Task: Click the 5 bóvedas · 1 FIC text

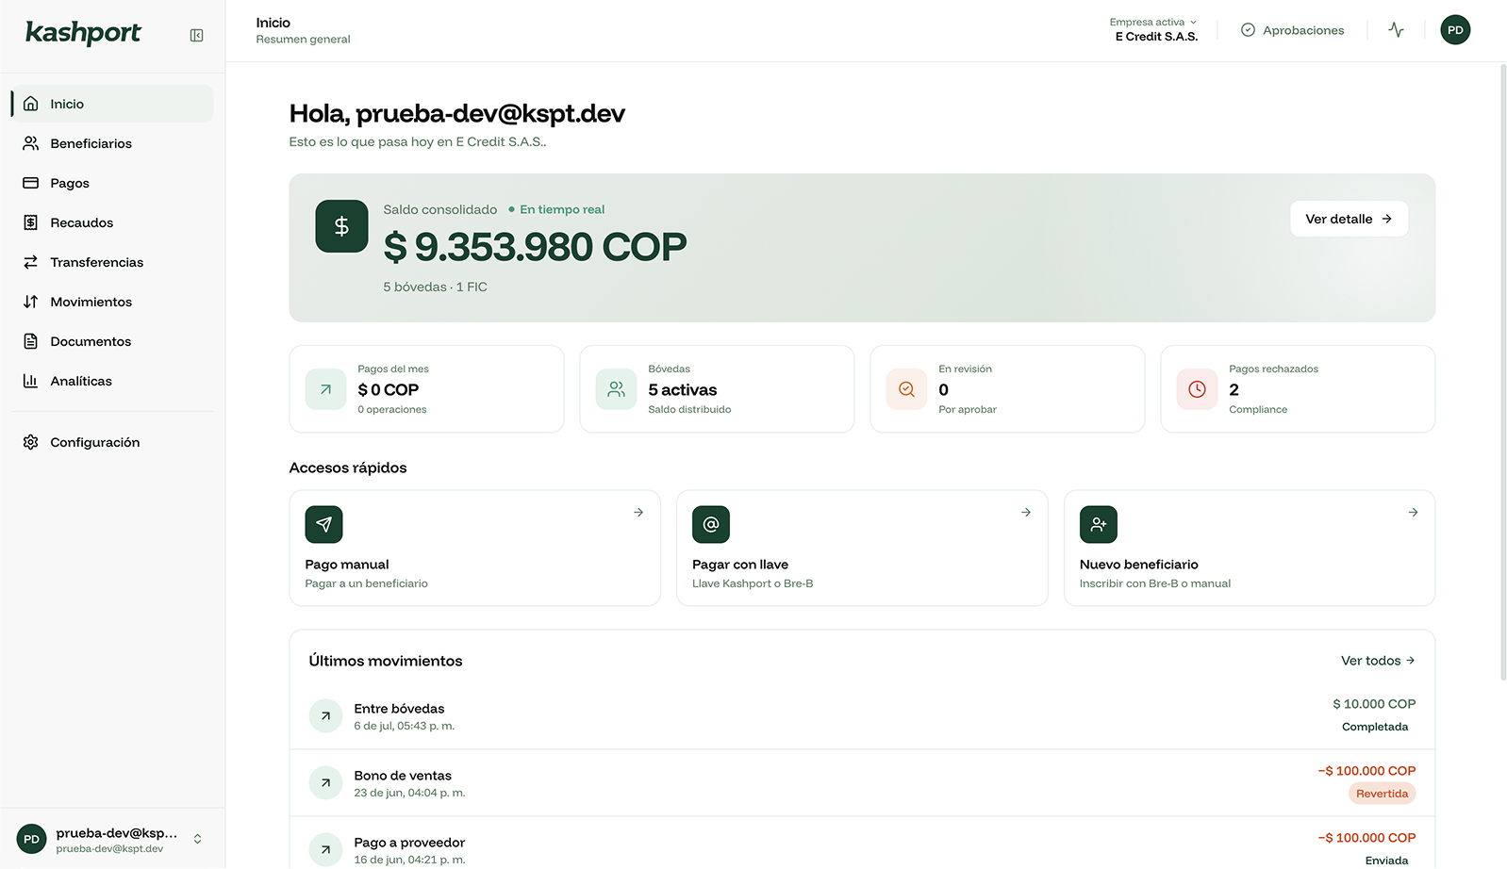Action: pos(435,287)
